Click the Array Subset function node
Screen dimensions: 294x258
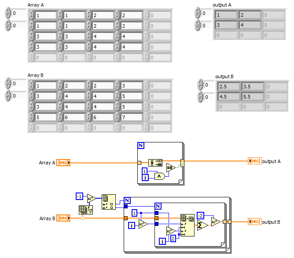coord(187,225)
